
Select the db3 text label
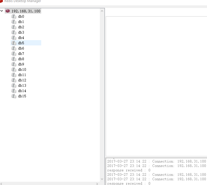[x=21, y=32]
